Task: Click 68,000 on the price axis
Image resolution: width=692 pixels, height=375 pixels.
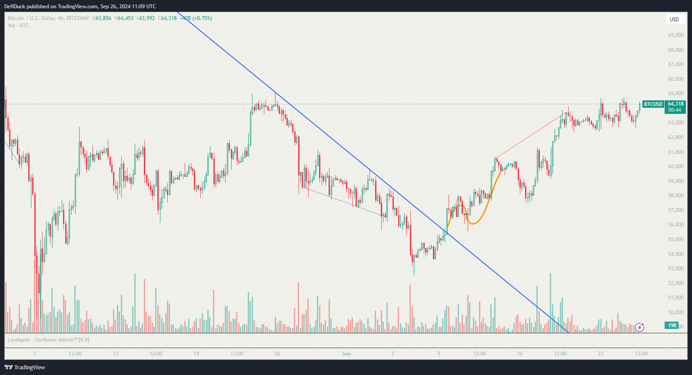Action: 675,50
